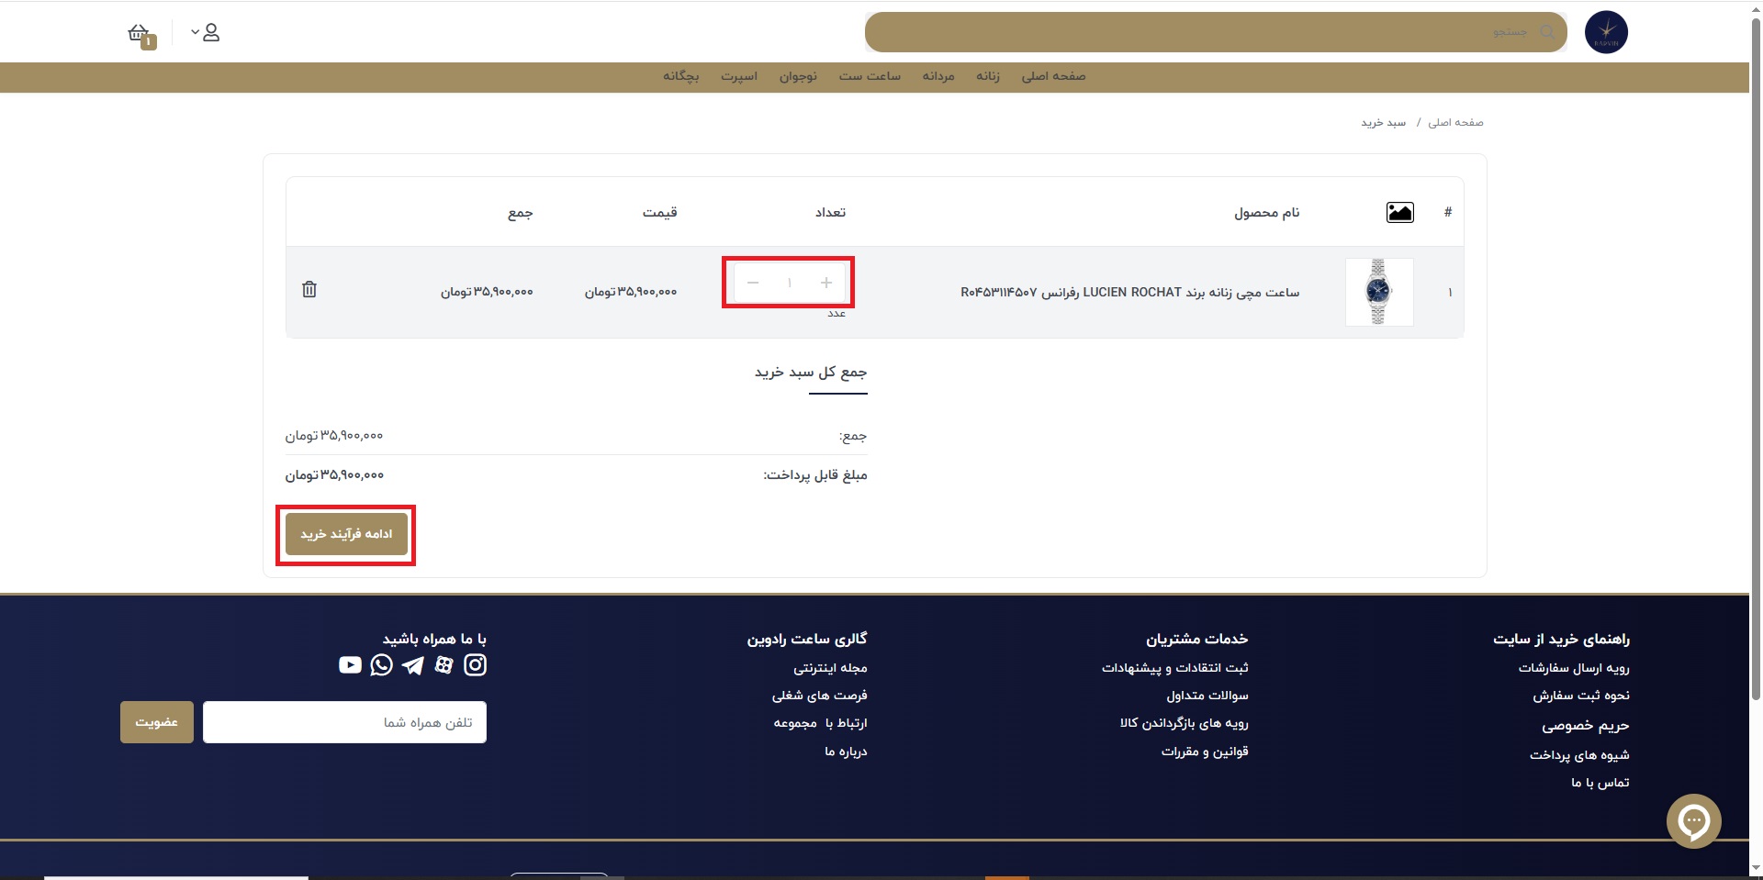The width and height of the screenshot is (1763, 880).
Task: Click the Telegram social icon
Action: pos(413,665)
